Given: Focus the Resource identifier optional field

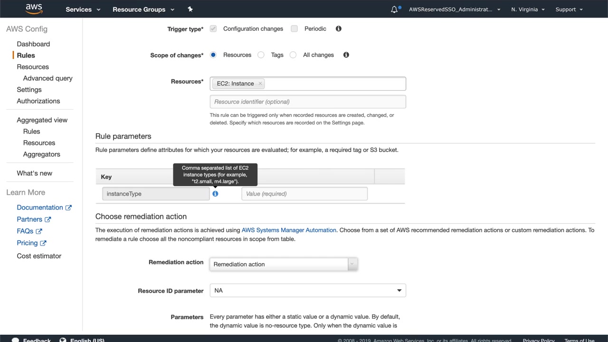Looking at the screenshot, I should [308, 102].
